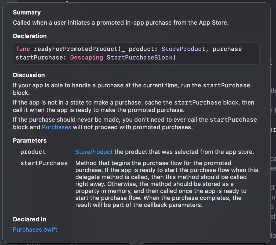Open the Purchases.swift declared-in link
This screenshot has height=245, width=276.
pos(35,229)
